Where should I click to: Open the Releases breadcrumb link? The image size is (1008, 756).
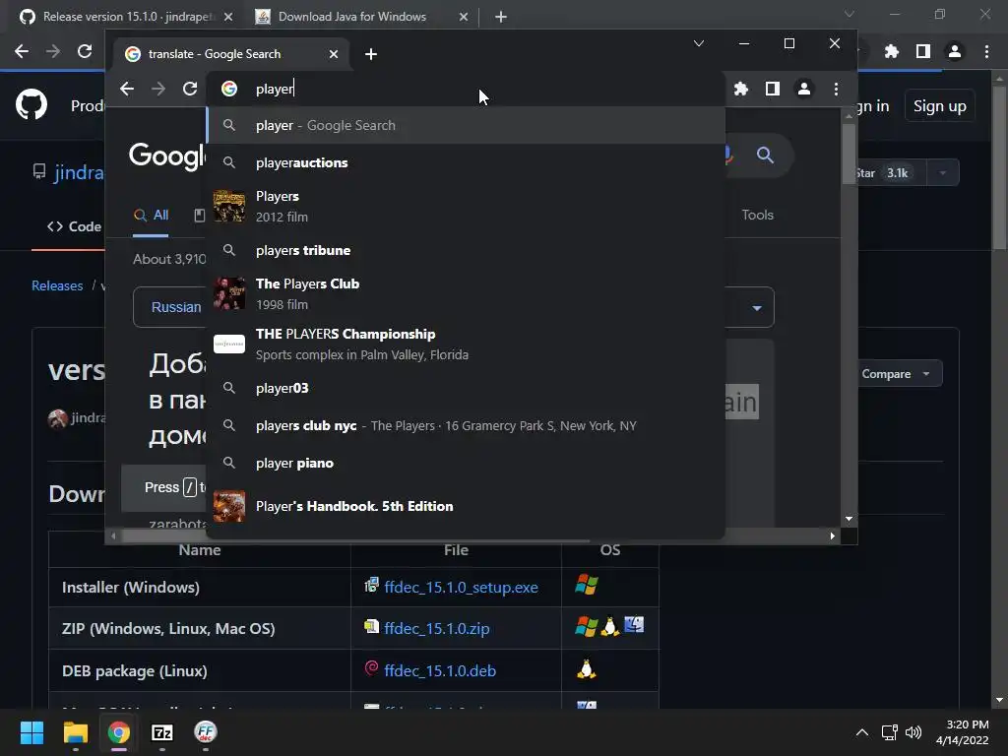[57, 285]
